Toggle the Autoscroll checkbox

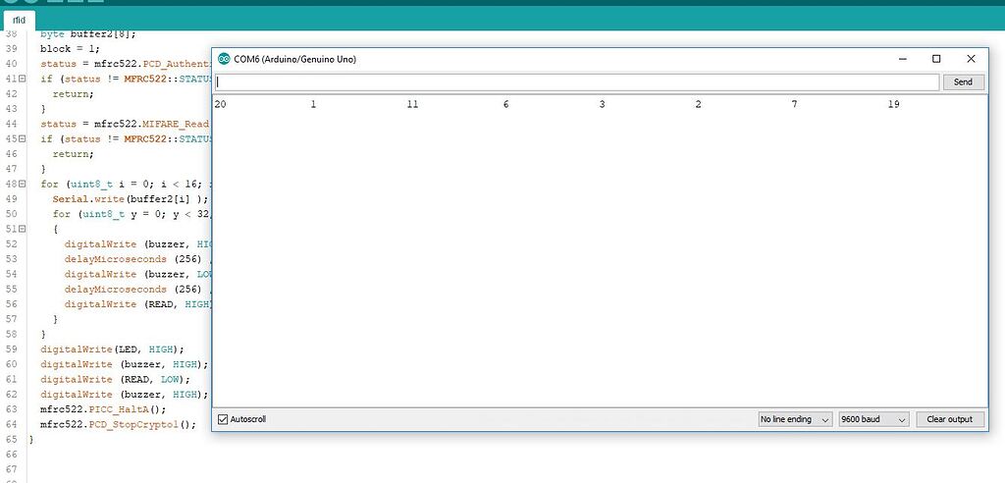223,419
